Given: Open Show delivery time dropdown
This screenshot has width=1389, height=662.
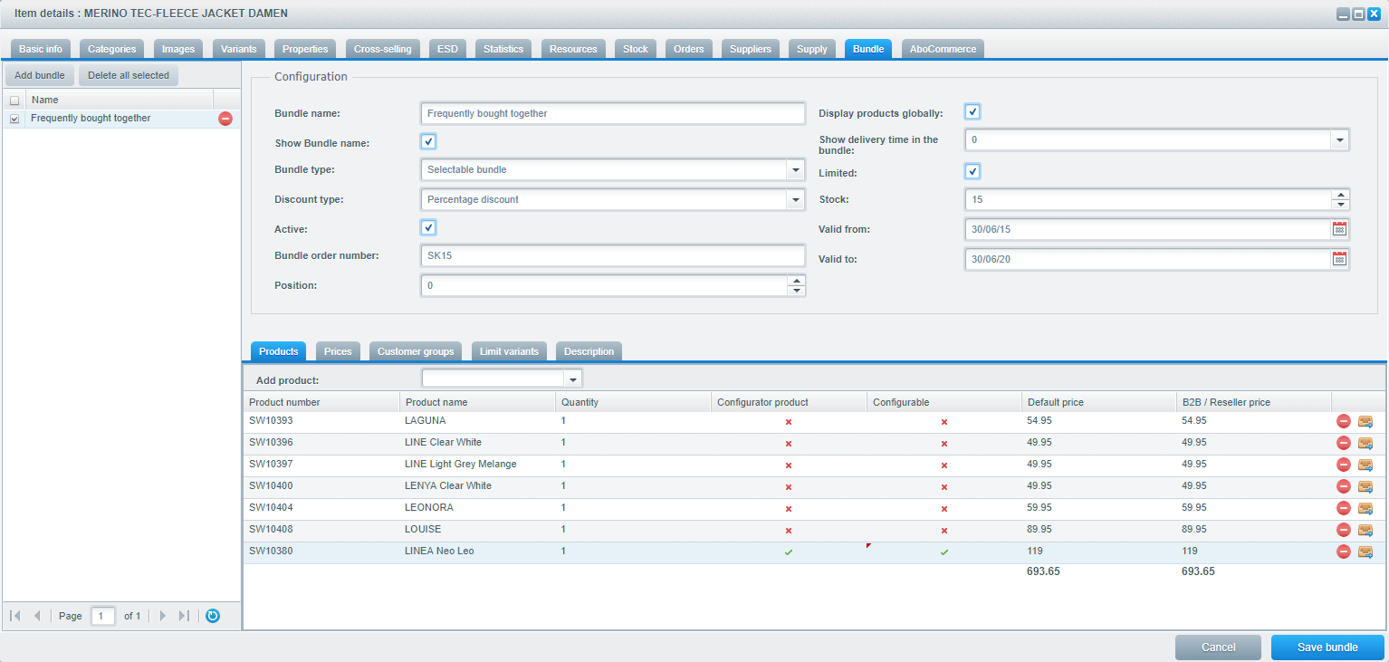Looking at the screenshot, I should [1340, 140].
